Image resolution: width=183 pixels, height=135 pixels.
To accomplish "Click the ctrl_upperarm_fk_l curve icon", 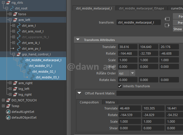I will coord(19,37).
